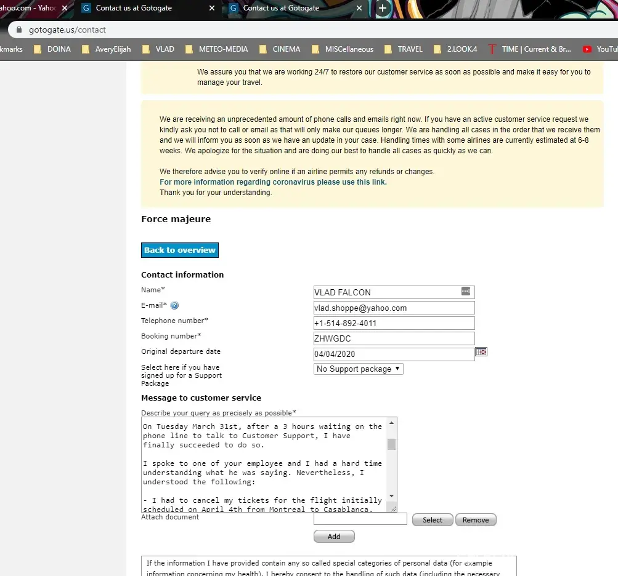This screenshot has height=576, width=618.
Task: Click the Attach document file field
Action: coord(360,519)
